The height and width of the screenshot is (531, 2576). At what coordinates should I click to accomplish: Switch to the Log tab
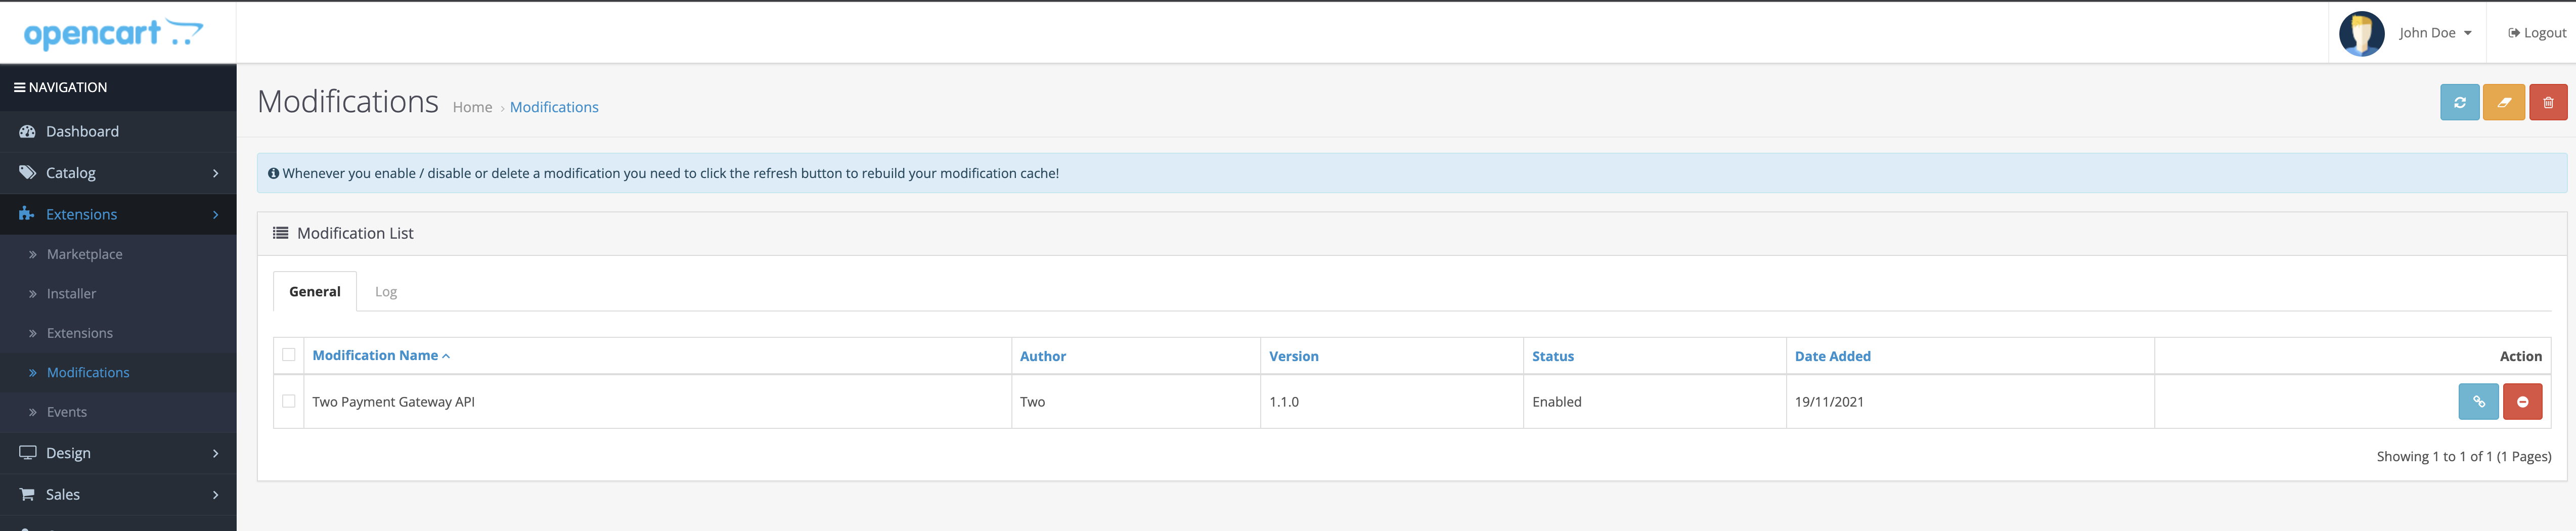(386, 291)
